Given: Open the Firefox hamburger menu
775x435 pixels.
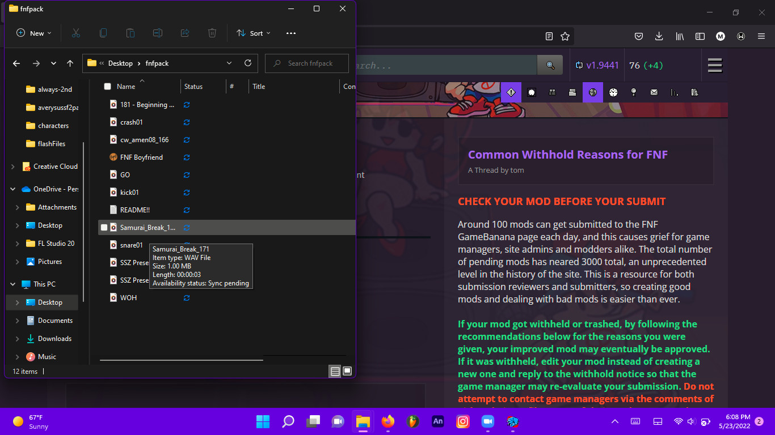Looking at the screenshot, I should coord(761,36).
